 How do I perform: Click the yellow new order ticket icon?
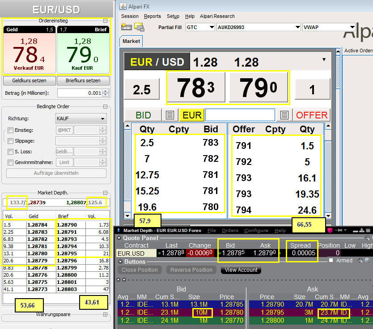point(126,27)
